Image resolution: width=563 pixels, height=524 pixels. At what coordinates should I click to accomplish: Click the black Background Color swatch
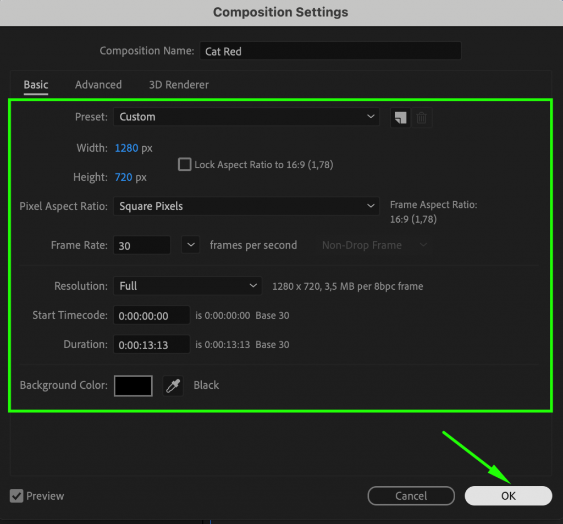tap(133, 385)
